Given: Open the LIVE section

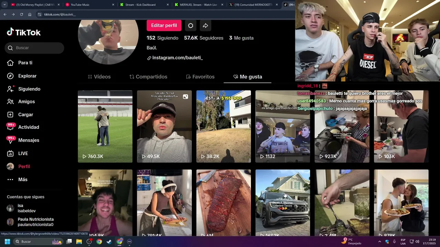Looking at the screenshot, I should tap(18, 153).
